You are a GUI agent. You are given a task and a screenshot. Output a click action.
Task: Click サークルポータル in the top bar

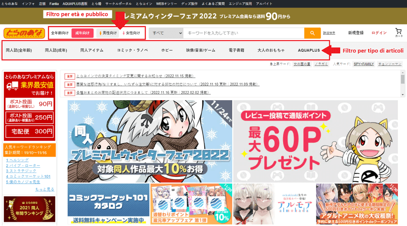tap(119, 4)
